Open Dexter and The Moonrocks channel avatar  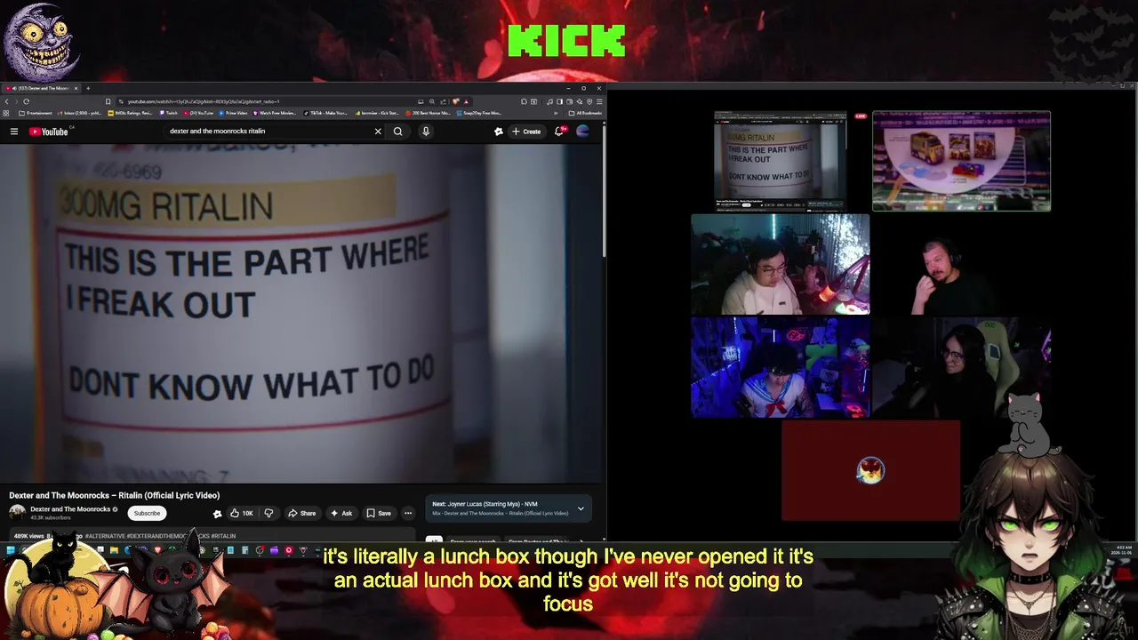point(17,512)
